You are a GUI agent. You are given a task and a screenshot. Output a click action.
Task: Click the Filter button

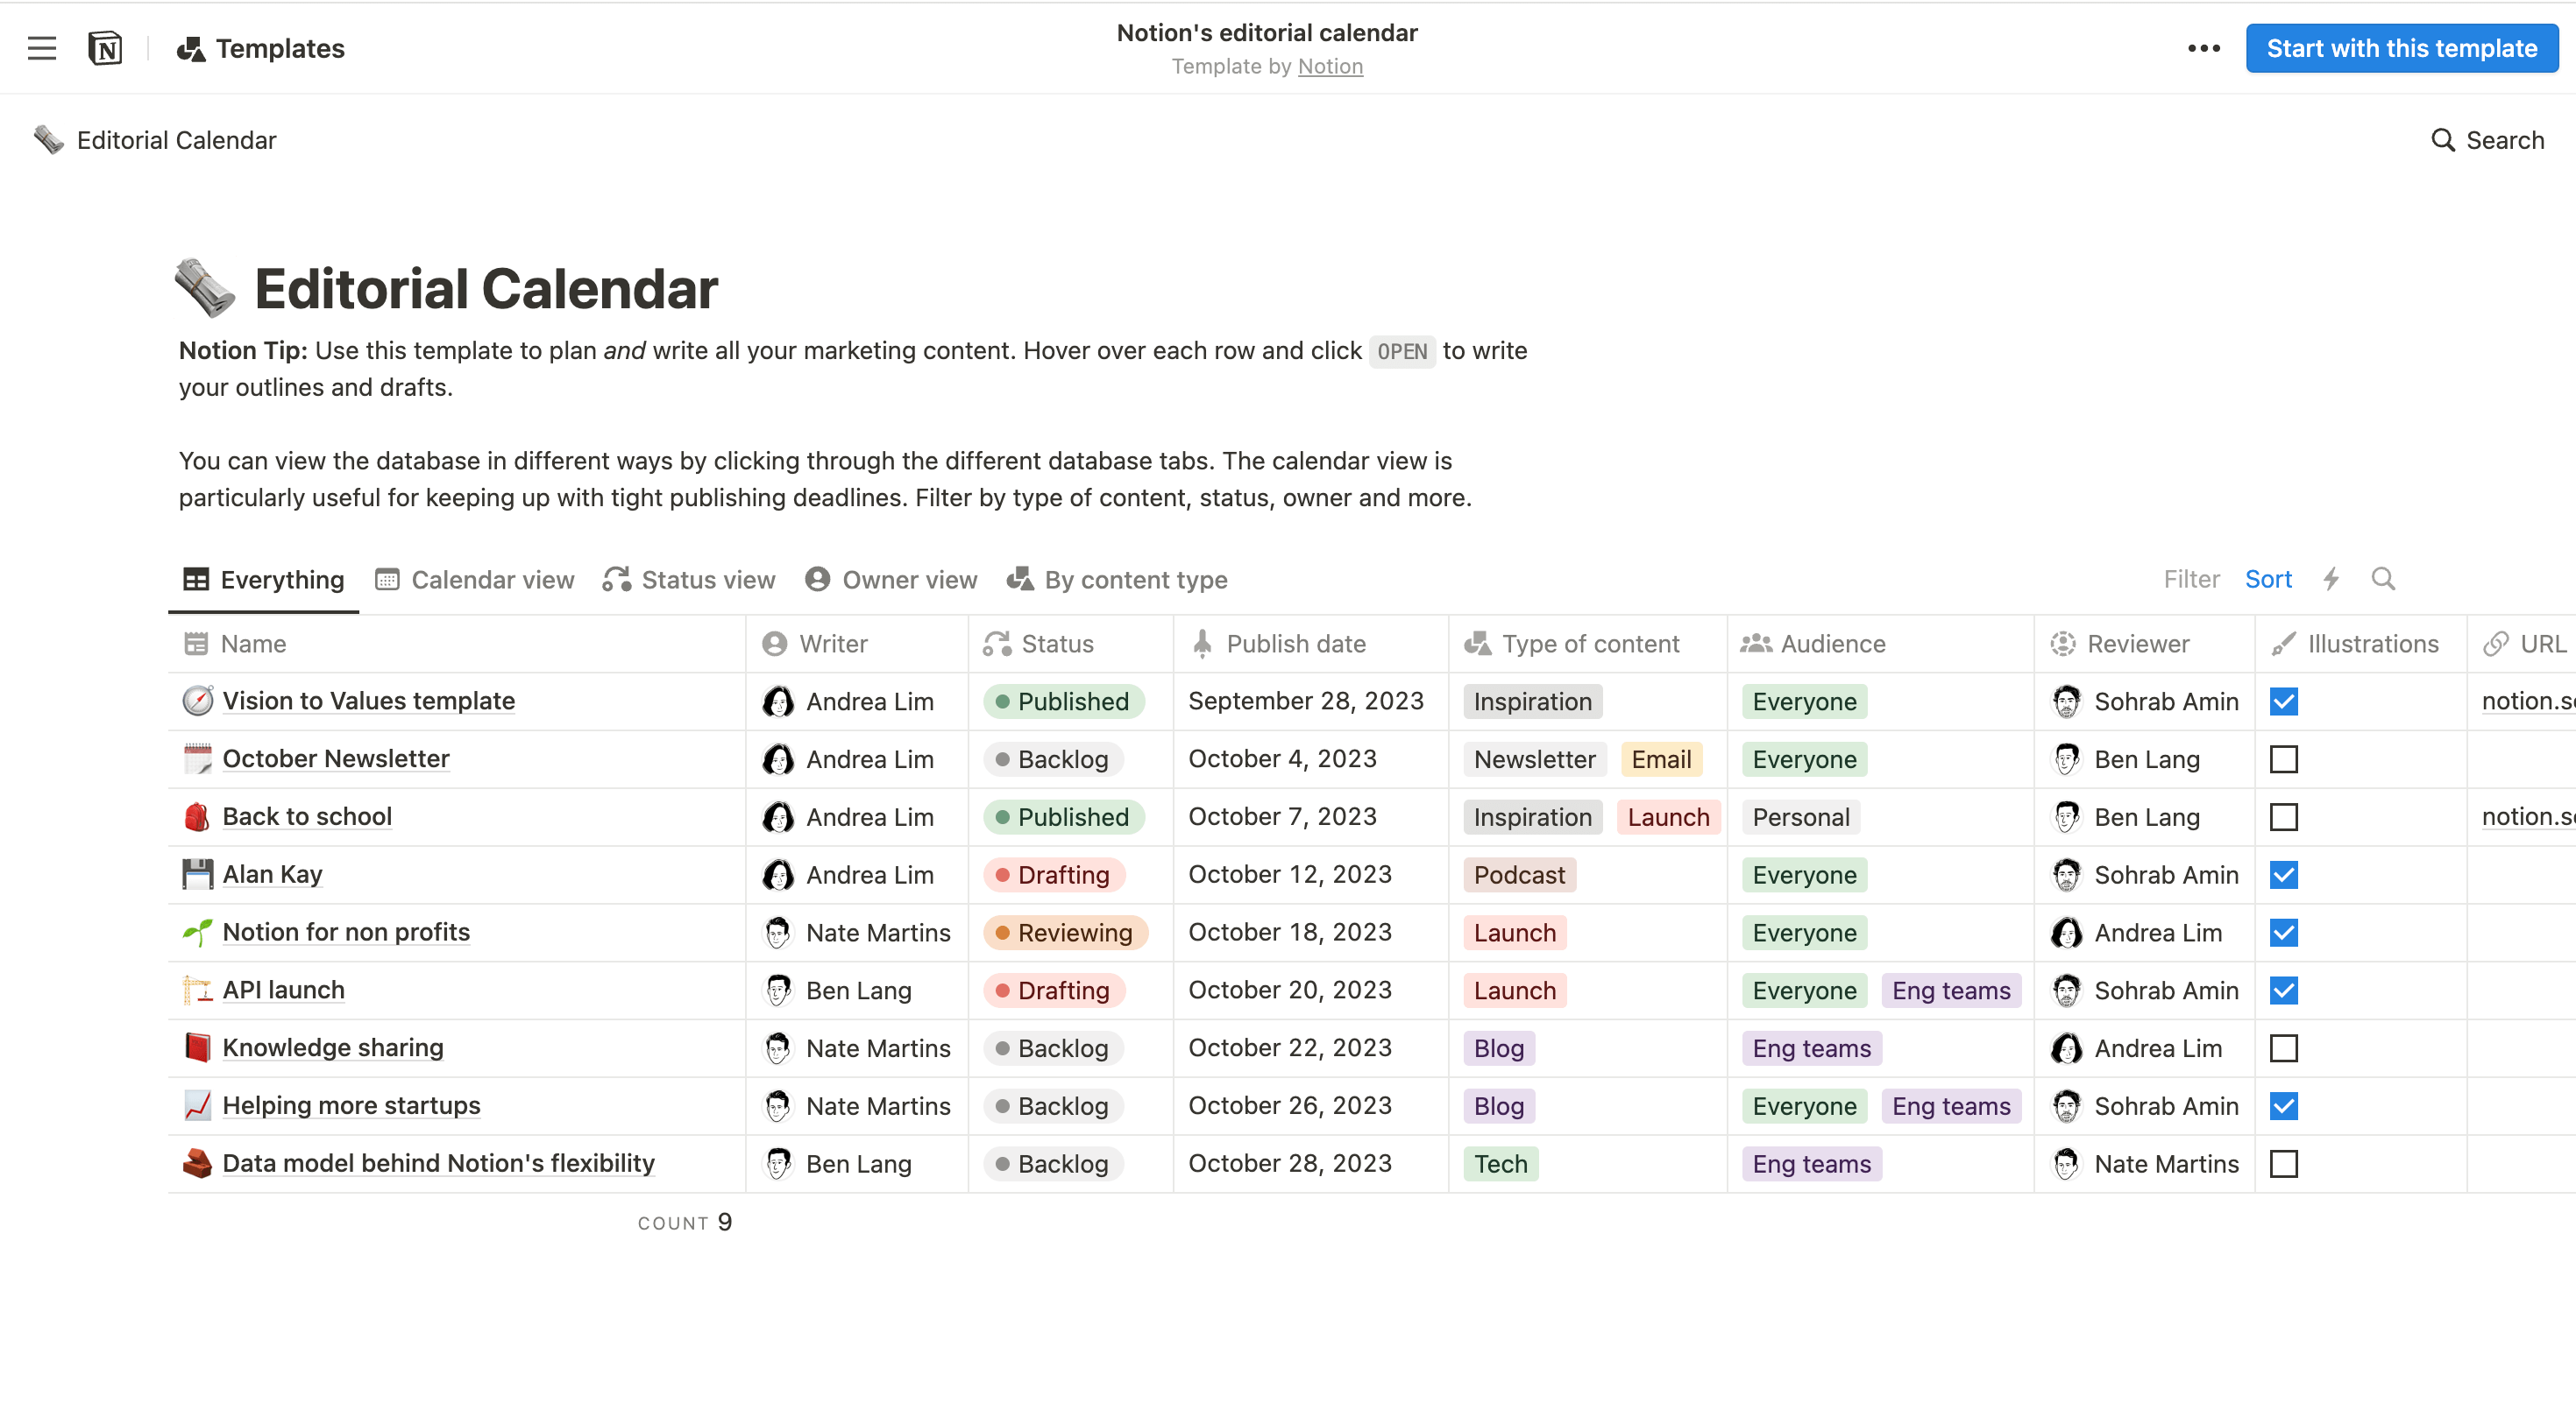point(2191,580)
